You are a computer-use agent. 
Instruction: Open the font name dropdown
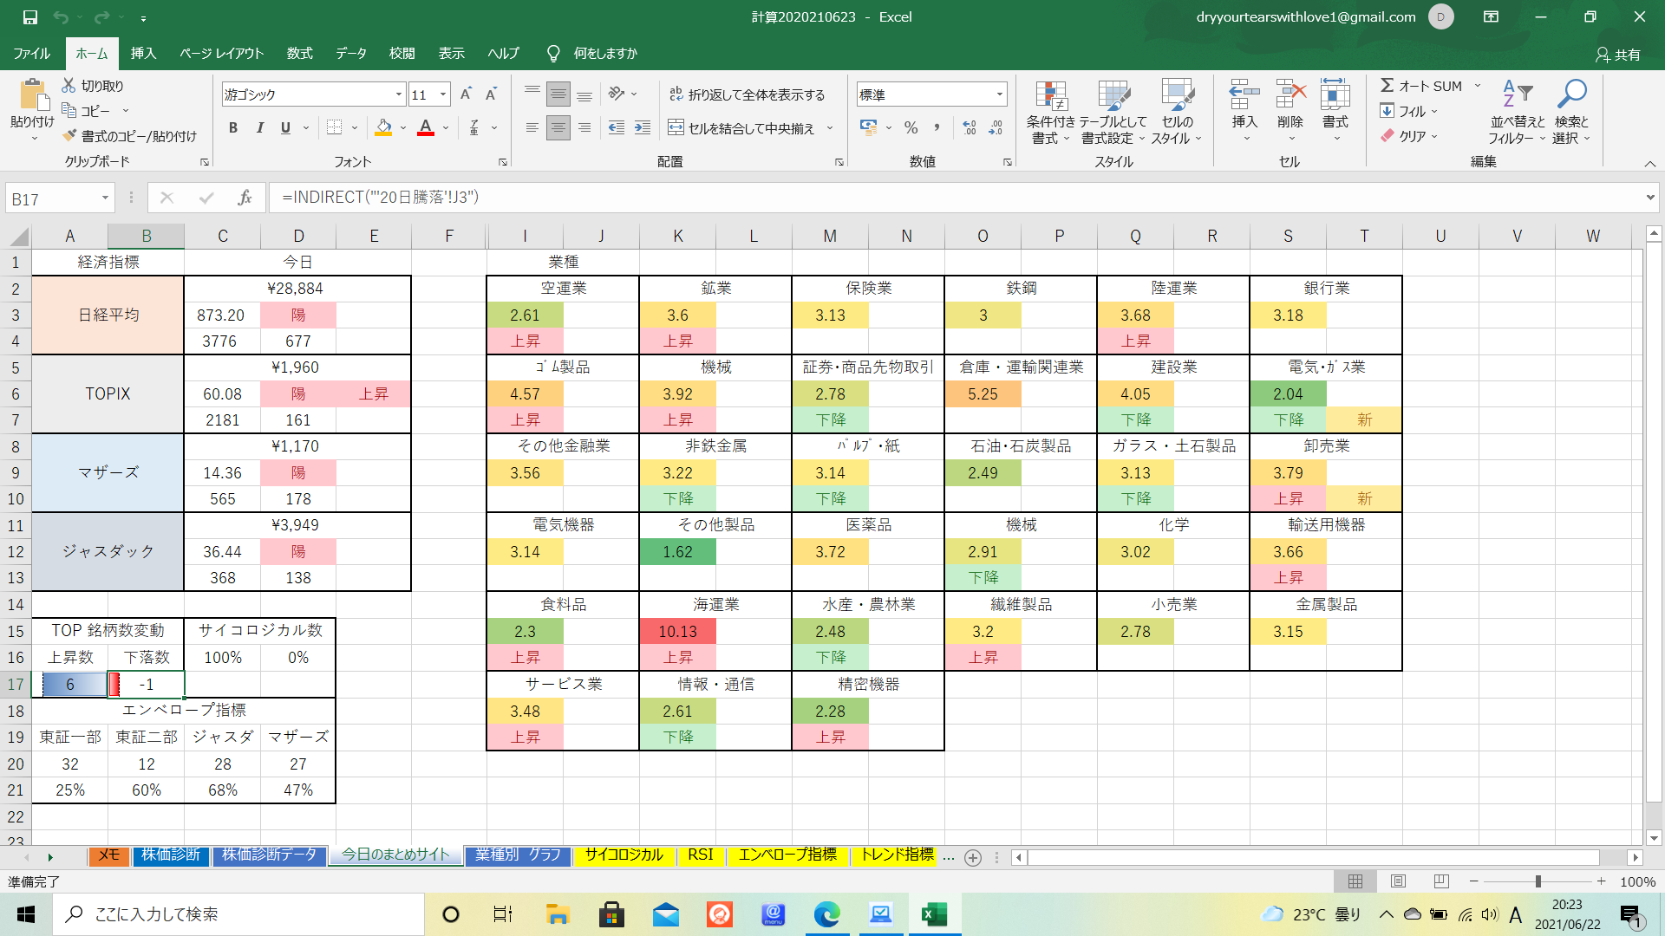399,94
